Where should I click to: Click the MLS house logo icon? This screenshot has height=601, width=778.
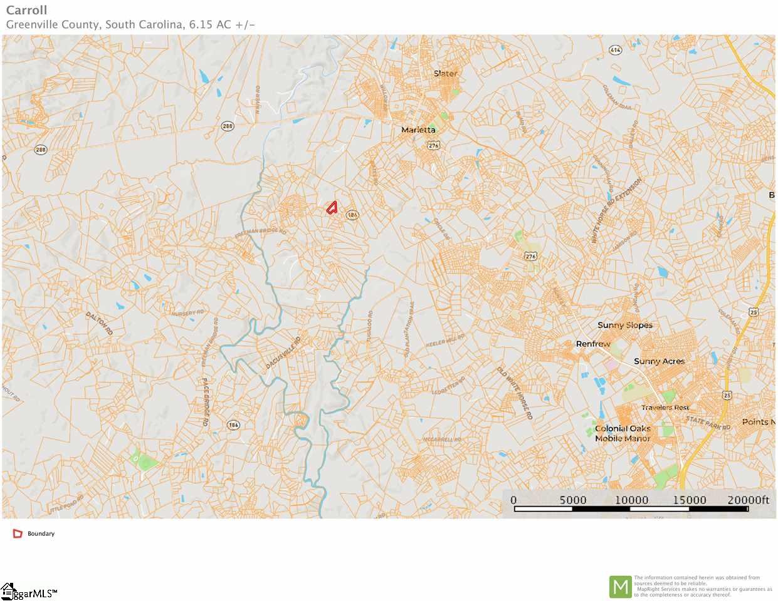[8, 591]
